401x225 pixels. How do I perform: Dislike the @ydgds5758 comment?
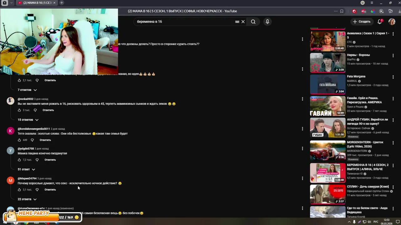(x=37, y=160)
